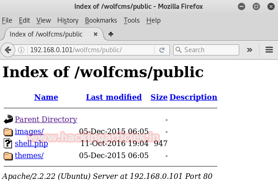This screenshot has height=196, width=278.
Task: Open the themes/ directory link
Action: tap(29, 155)
